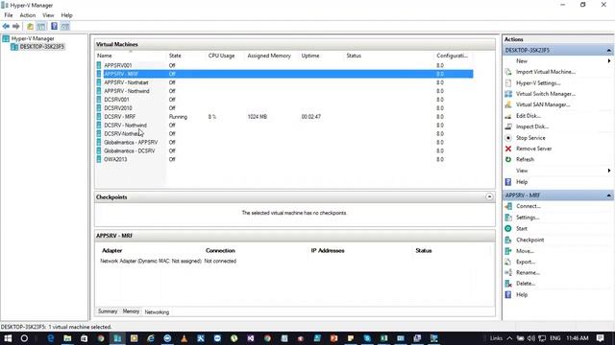Open Settings for APPSRV - MRF
Screen dimensions: 615x345
[x=528, y=218]
